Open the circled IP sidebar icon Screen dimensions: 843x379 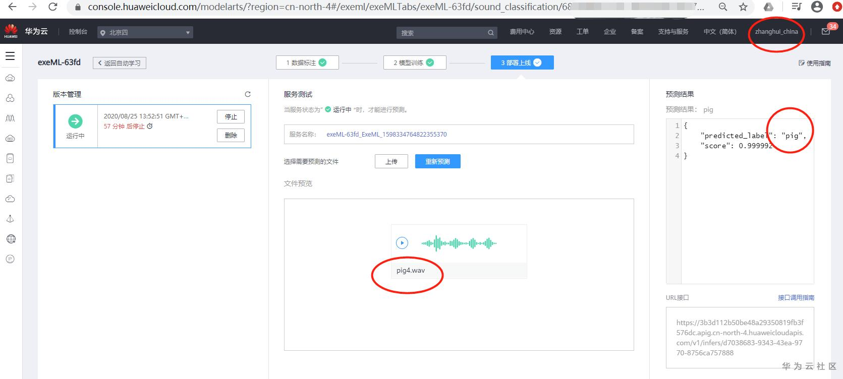click(10, 259)
